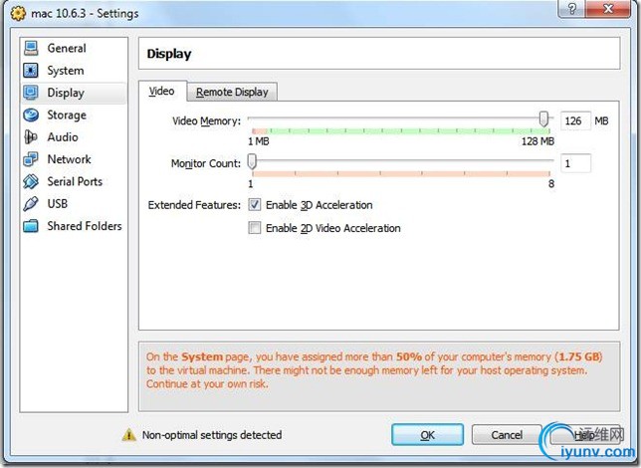
Task: Click the Video Memory slider track middle
Action: click(x=400, y=119)
